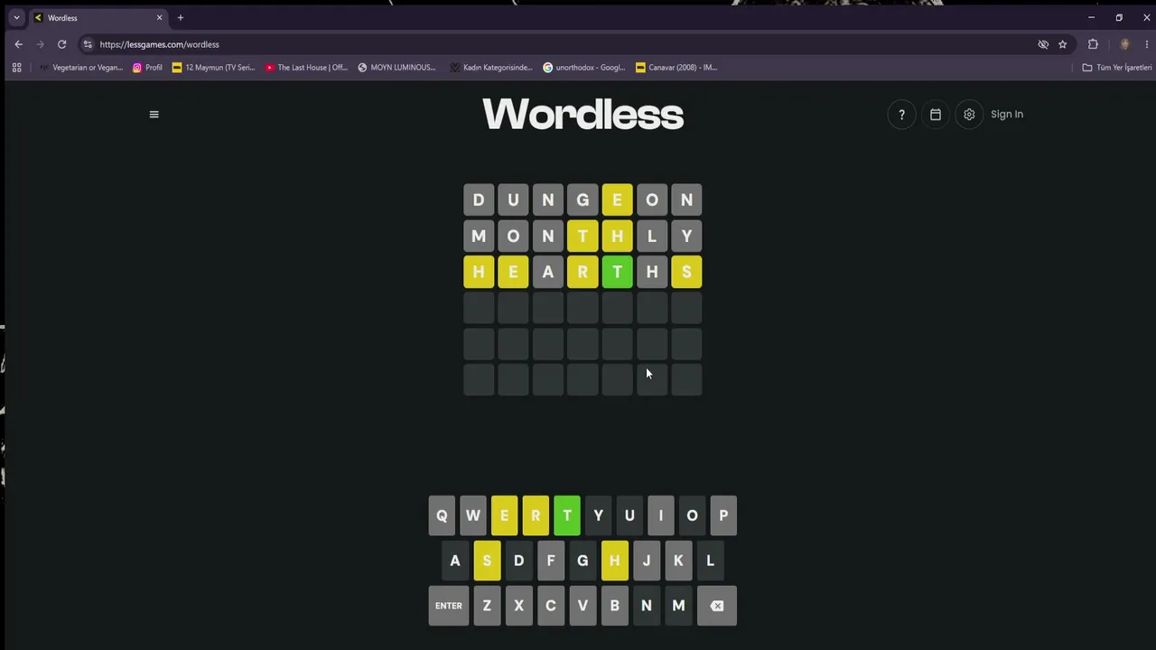This screenshot has height=650, width=1156.
Task: Open the 12 Maymun TV Seri bookmark
Action: (x=214, y=68)
